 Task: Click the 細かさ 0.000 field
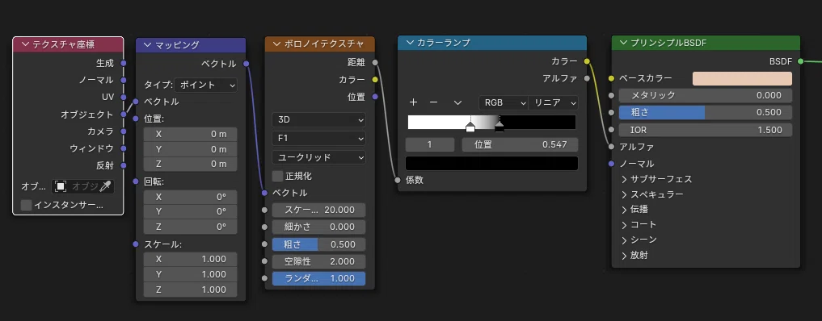point(318,227)
